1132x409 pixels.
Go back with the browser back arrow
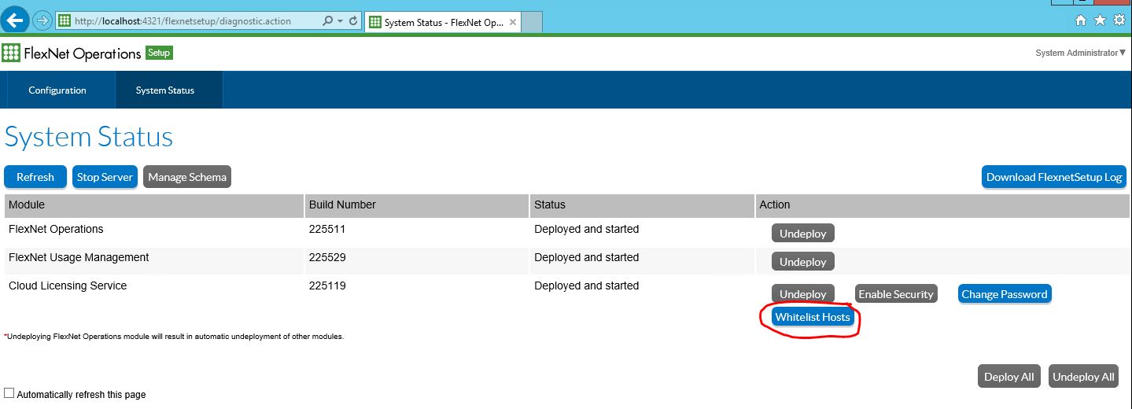(17, 20)
